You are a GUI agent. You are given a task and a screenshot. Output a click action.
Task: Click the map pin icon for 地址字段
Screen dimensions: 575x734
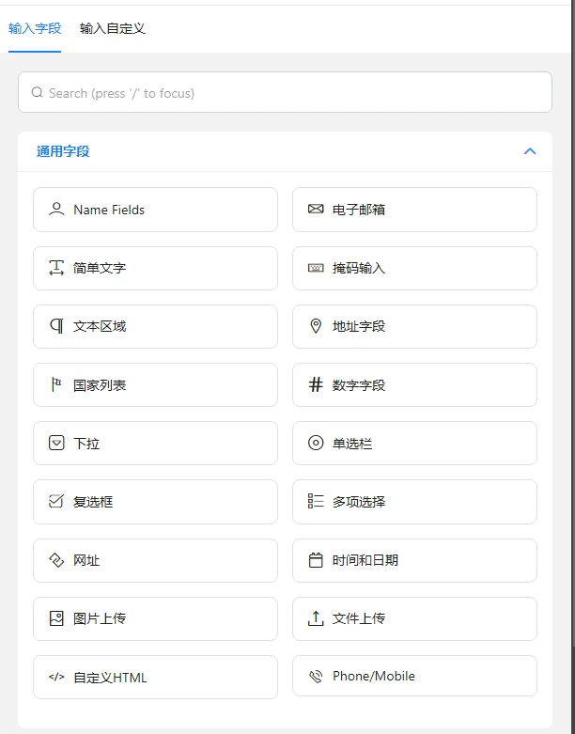[x=316, y=326]
